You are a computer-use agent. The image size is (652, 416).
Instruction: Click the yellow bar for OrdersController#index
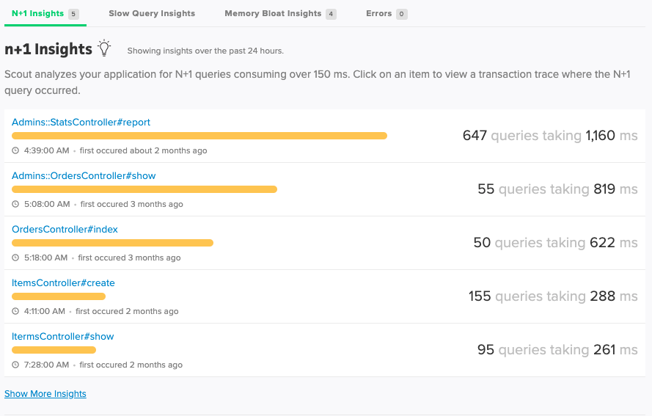coord(112,243)
